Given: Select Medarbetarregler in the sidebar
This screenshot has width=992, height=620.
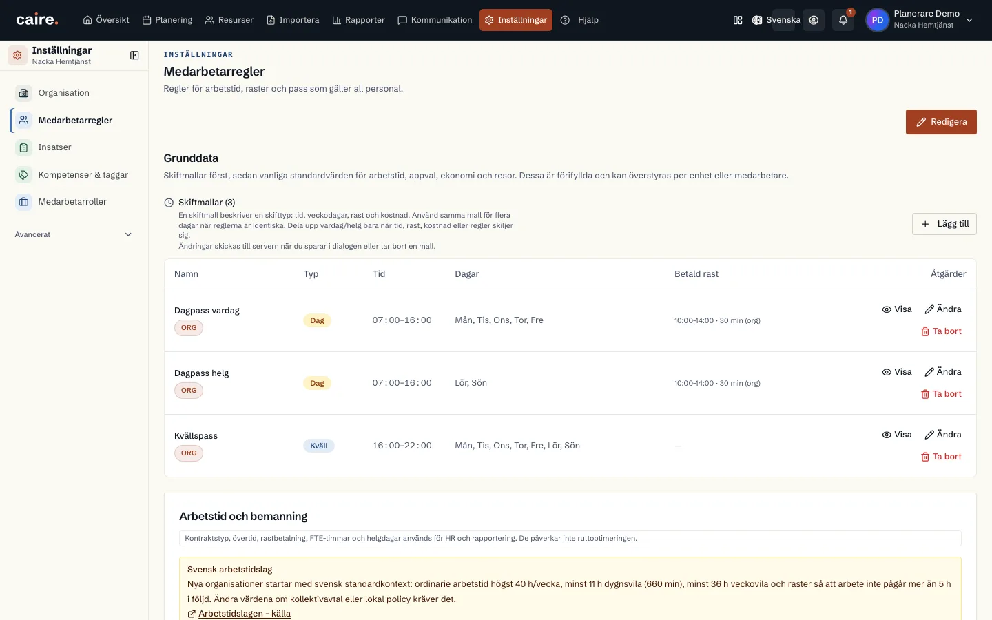Looking at the screenshot, I should click(74, 121).
